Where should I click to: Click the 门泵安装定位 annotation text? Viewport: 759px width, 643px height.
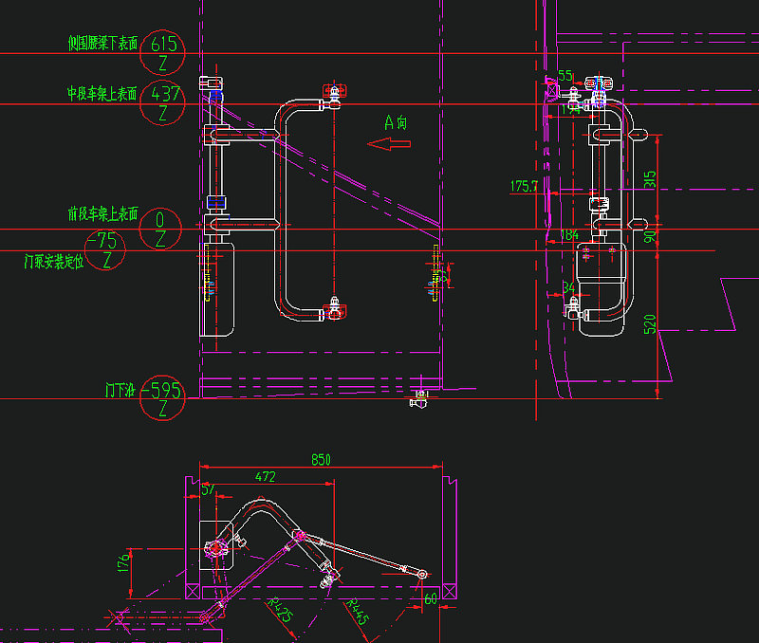click(x=53, y=261)
